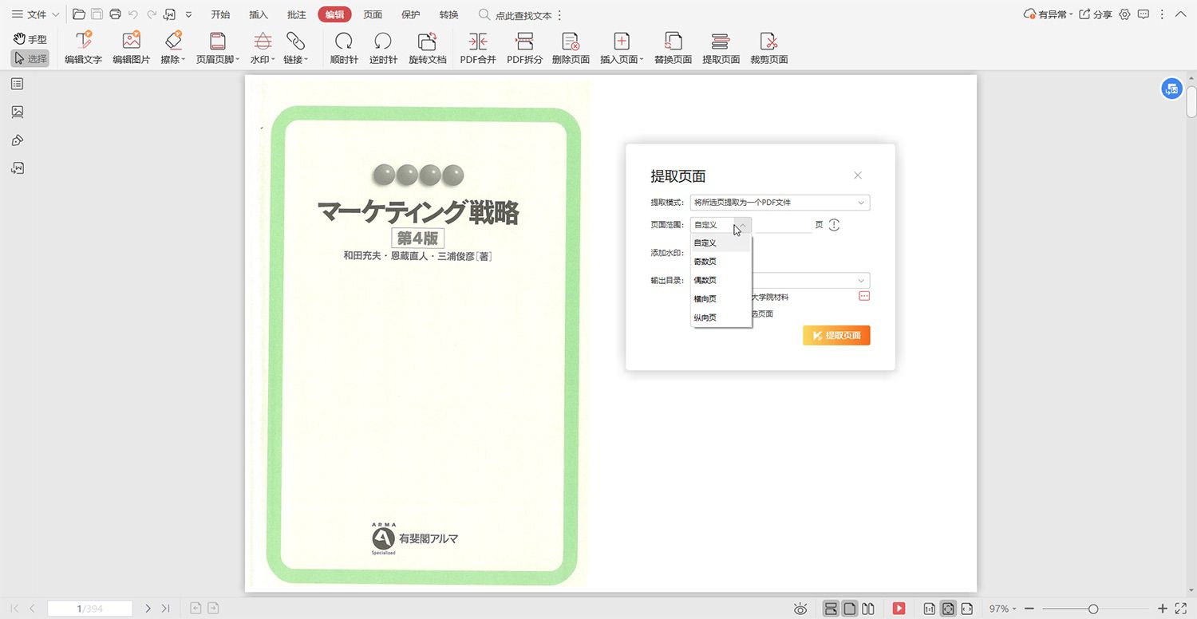Switch to the 插入 tab
The width and height of the screenshot is (1197, 619).
tap(259, 14)
